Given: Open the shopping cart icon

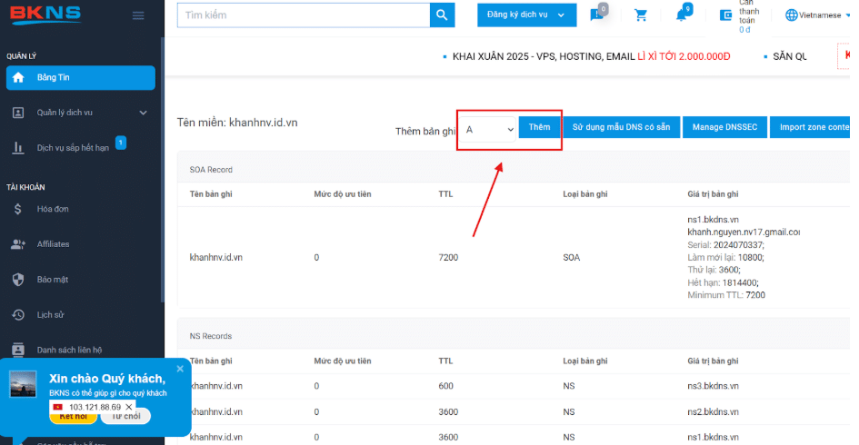Looking at the screenshot, I should [641, 15].
